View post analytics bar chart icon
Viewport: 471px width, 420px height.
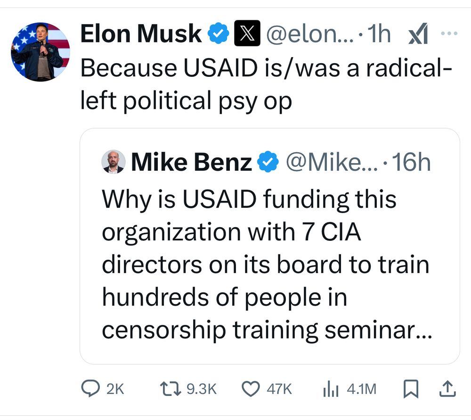point(331,389)
